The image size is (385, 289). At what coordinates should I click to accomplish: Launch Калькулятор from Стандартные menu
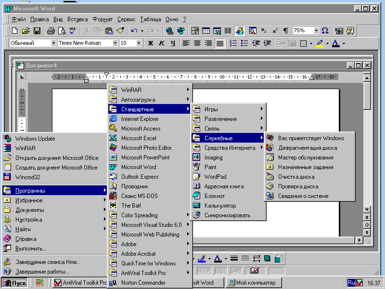pos(228,206)
